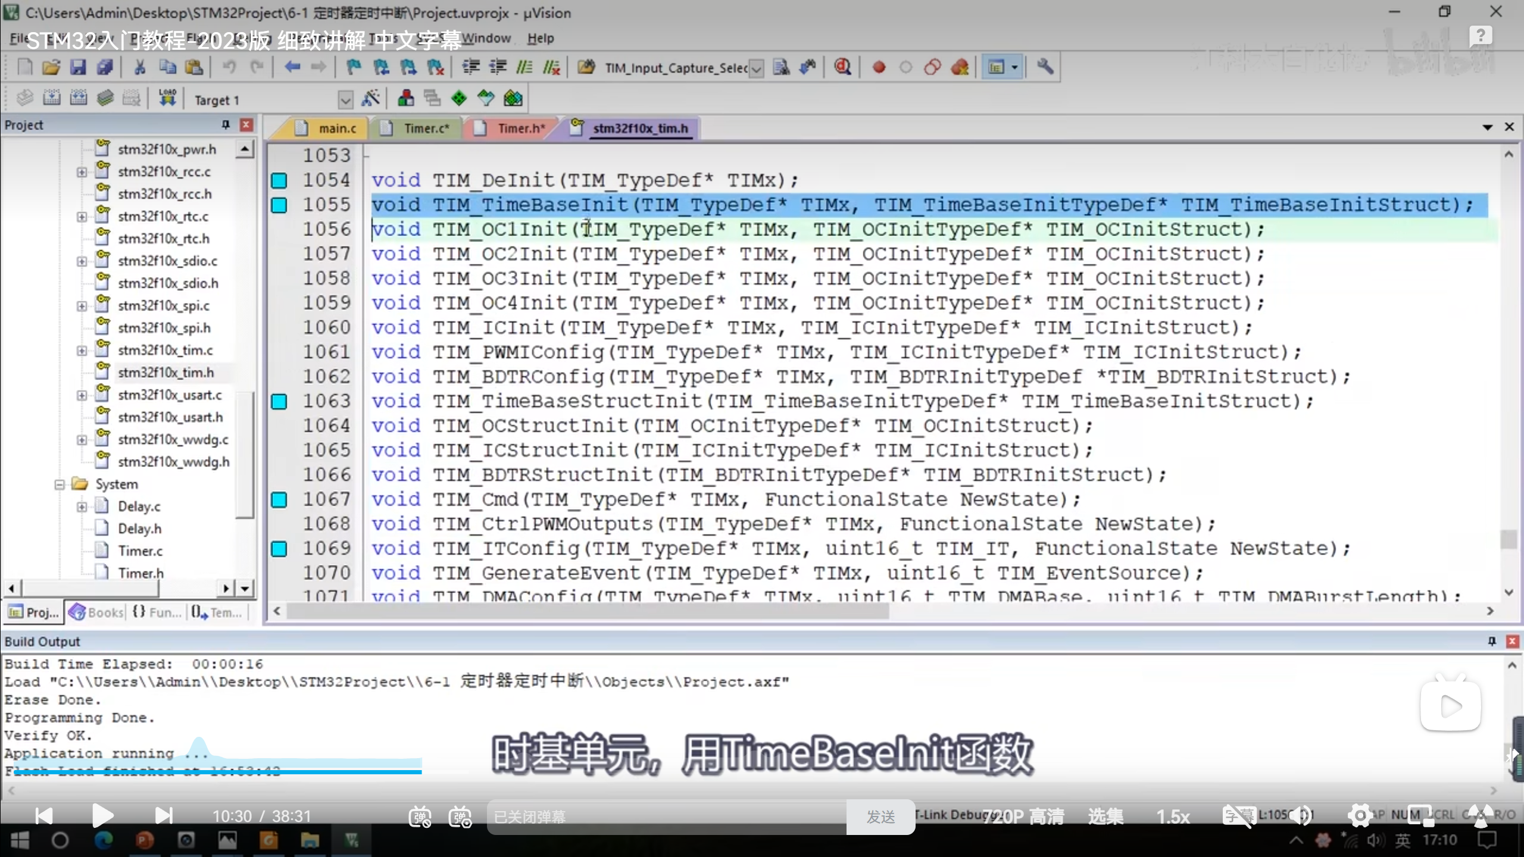This screenshot has height=857, width=1524.
Task: Click the Save file toolbar icon
Action: click(78, 67)
